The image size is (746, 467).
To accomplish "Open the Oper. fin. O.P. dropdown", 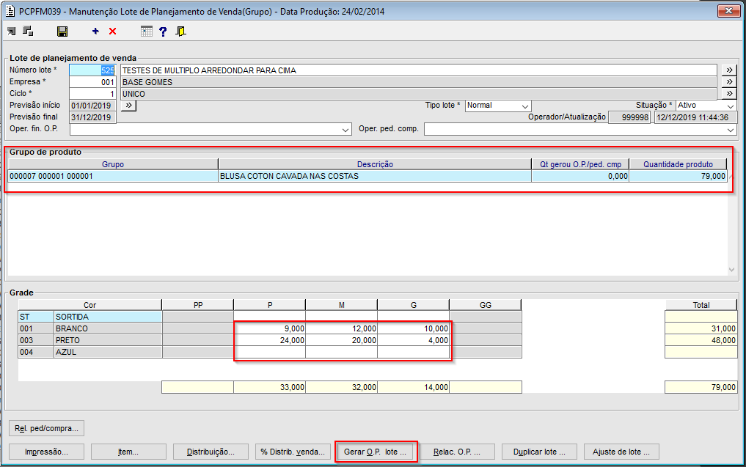I will 345,129.
